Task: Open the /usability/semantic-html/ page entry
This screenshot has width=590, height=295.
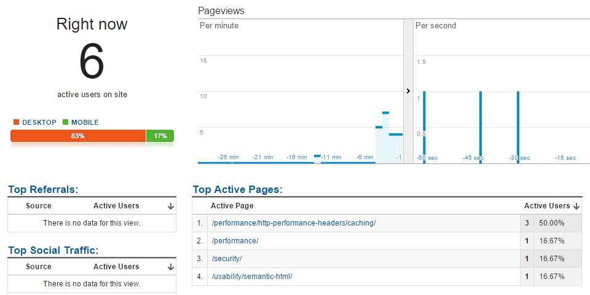Action: point(251,277)
